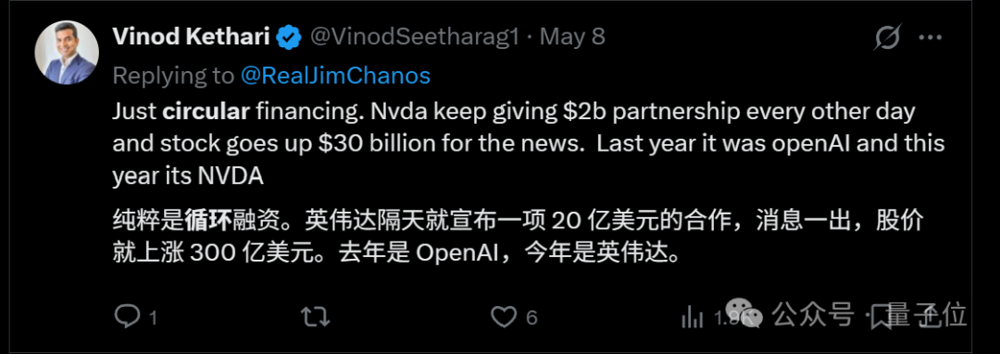This screenshot has width=1000, height=354.
Task: Bookmark this tweet with the bookmark icon
Action: pyautogui.click(x=882, y=316)
